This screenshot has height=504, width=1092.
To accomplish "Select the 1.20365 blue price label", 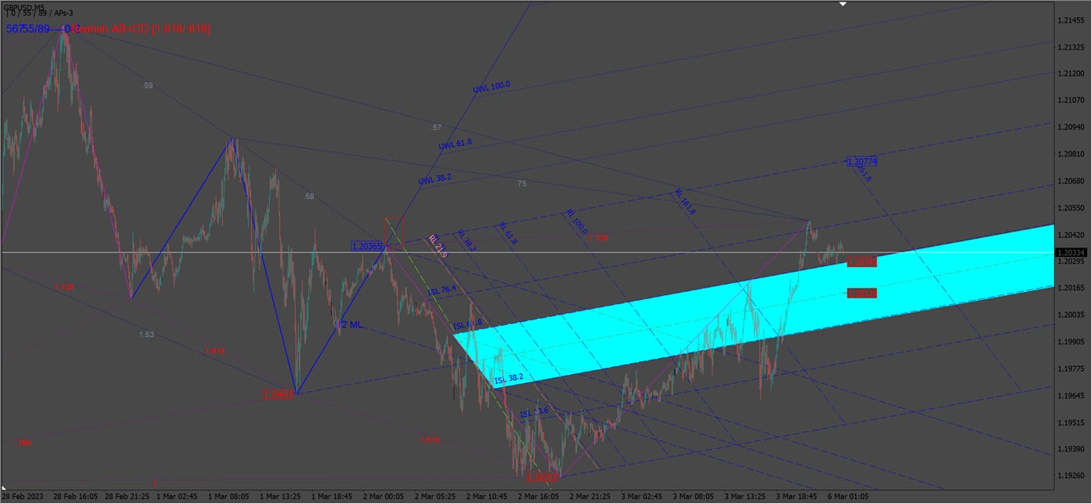I will [367, 245].
